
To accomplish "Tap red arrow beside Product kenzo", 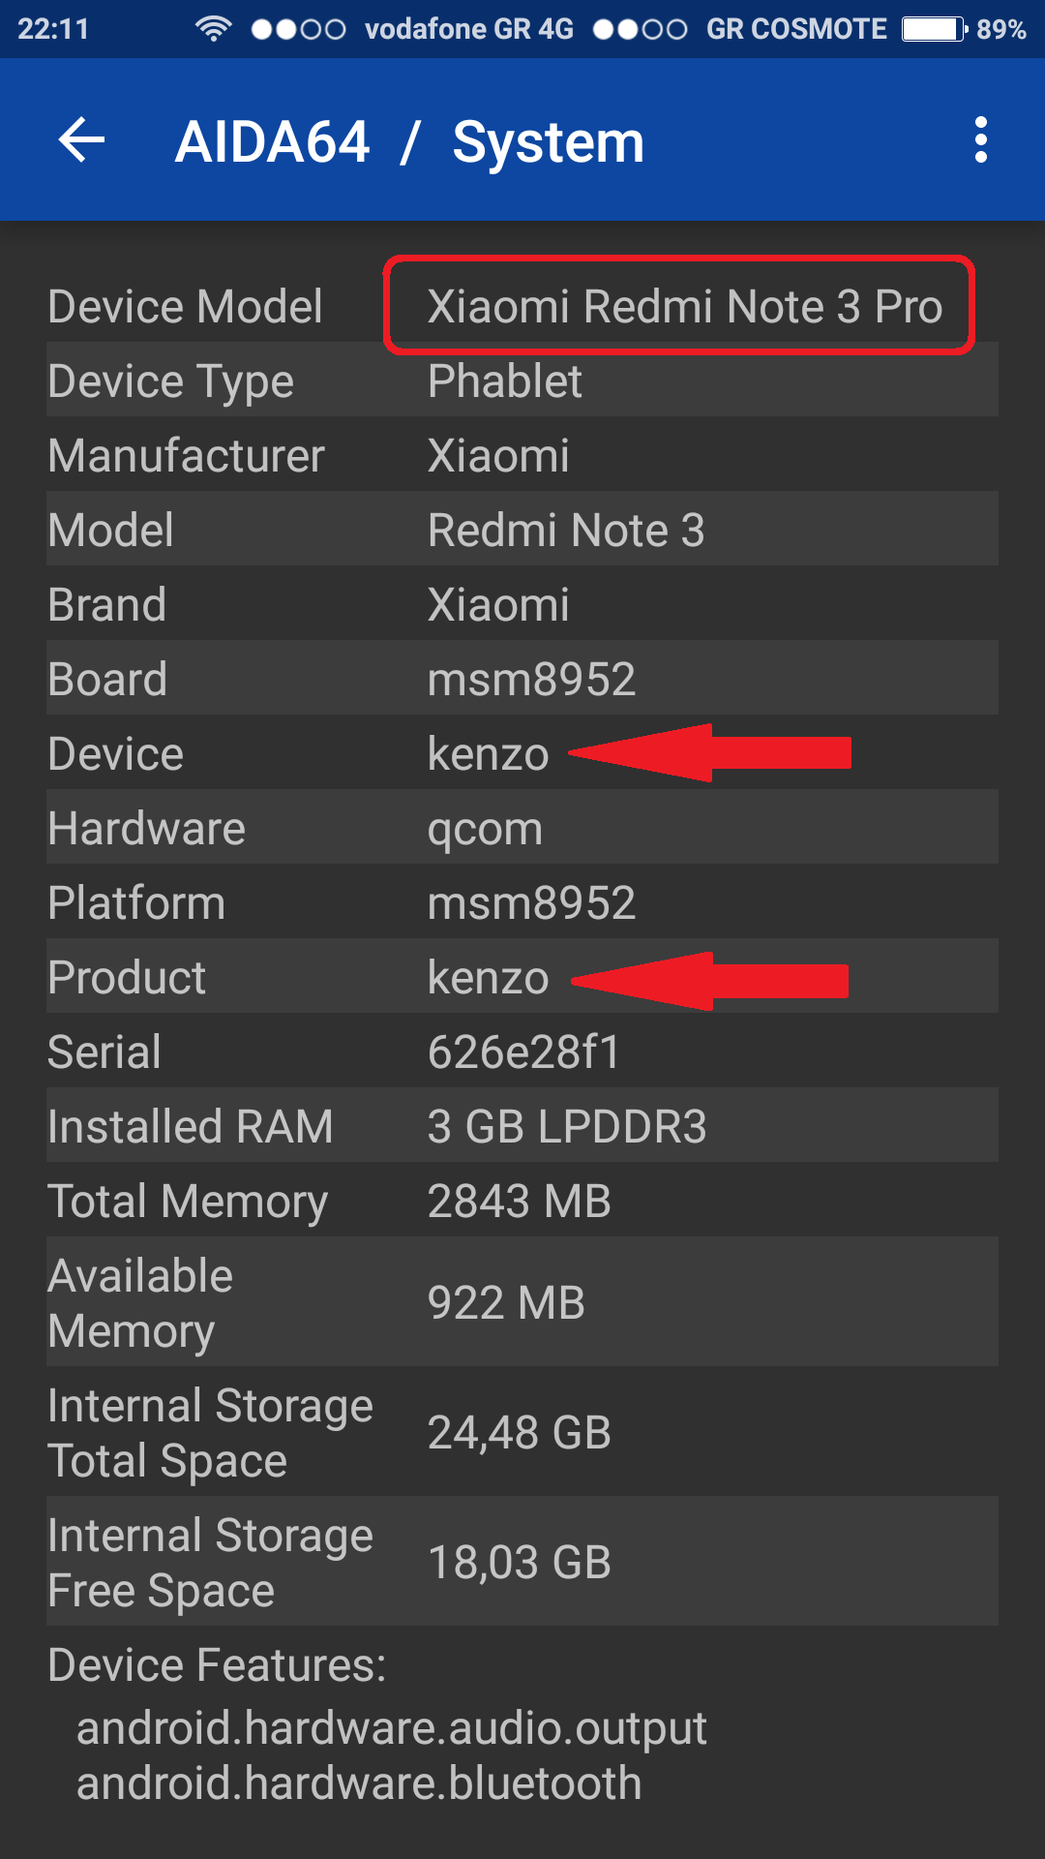I will pos(710,980).
